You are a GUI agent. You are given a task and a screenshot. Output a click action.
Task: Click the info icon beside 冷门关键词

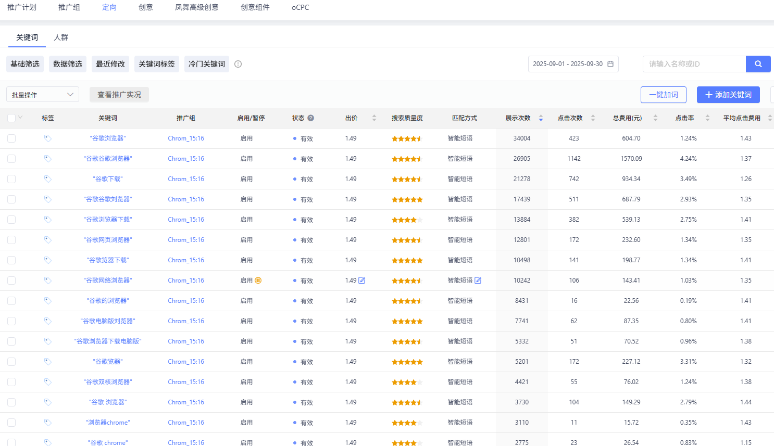238,64
